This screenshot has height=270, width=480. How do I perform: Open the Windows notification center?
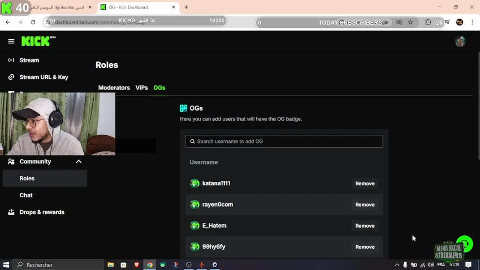tap(468, 265)
